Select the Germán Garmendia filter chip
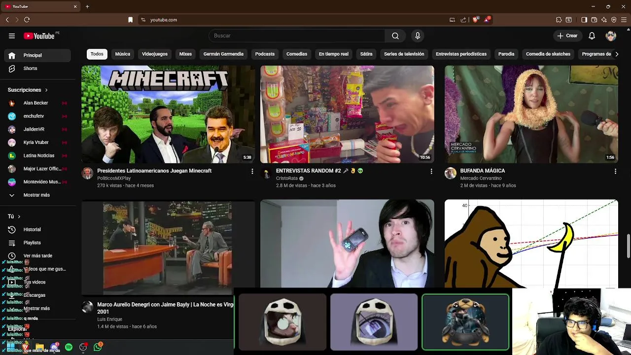This screenshot has height=355, width=631. coord(223,54)
